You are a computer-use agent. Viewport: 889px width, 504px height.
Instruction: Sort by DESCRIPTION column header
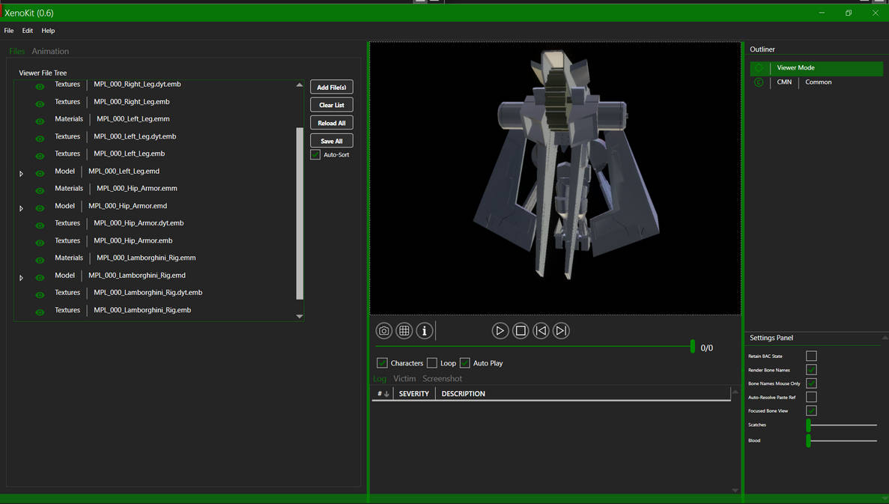[x=463, y=393]
